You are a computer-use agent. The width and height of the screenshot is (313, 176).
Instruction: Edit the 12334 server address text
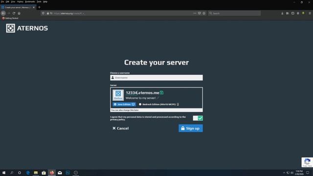[132, 92]
